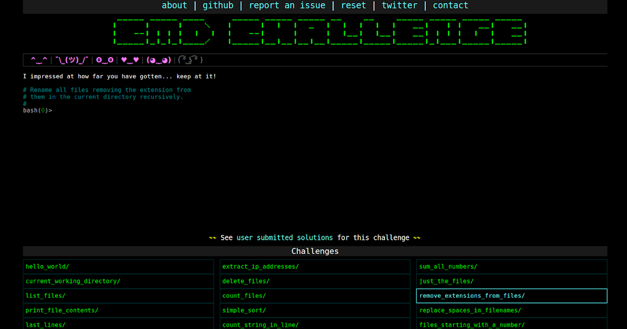Select the sum_all_numbers challenge
The image size is (627, 329).
pos(448,266)
